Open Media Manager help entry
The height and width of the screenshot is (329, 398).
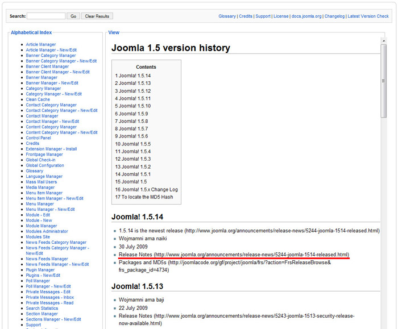tap(40, 188)
